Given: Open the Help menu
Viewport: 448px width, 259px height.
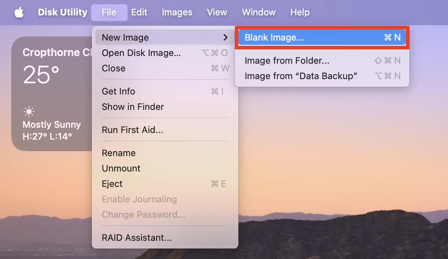Looking at the screenshot, I should pyautogui.click(x=300, y=13).
